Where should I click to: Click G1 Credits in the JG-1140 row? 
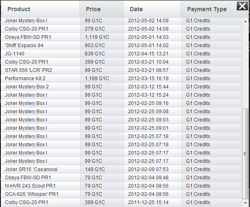tap(198, 54)
